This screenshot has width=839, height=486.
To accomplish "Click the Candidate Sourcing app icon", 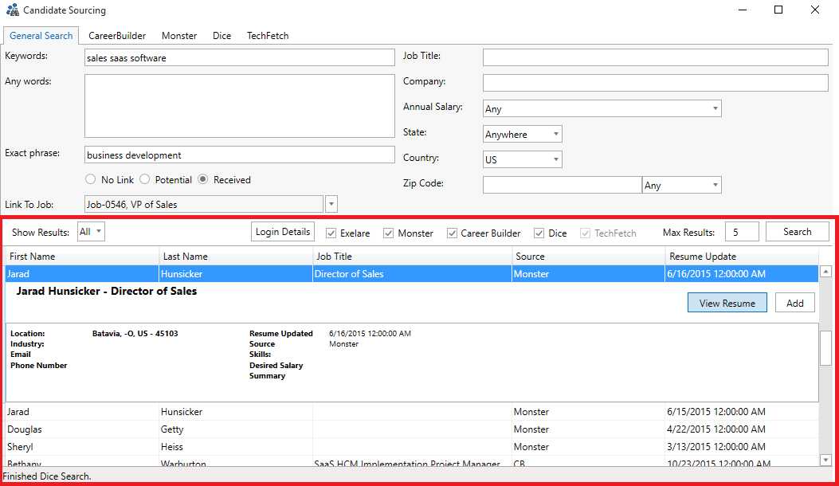I will [x=12, y=10].
